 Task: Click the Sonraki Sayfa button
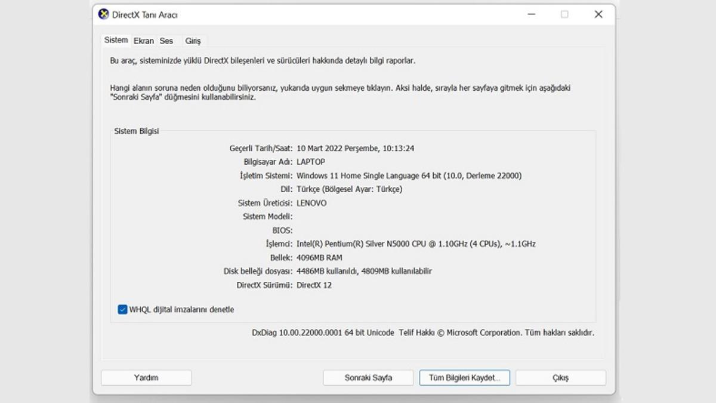tap(368, 377)
